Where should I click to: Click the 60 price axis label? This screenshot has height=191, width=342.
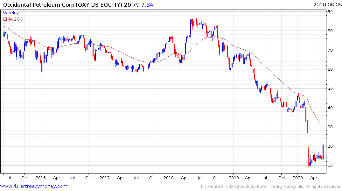pyautogui.click(x=330, y=69)
